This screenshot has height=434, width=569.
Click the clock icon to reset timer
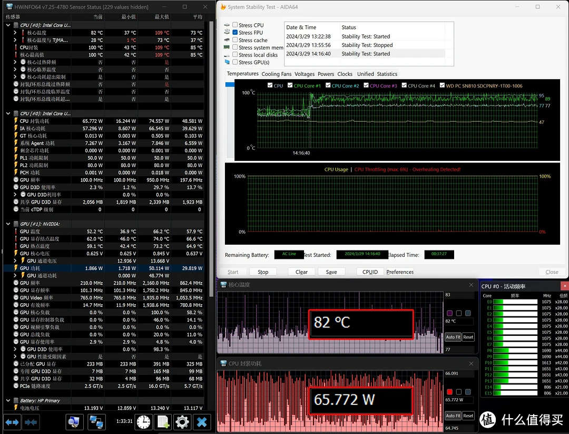[x=143, y=422]
